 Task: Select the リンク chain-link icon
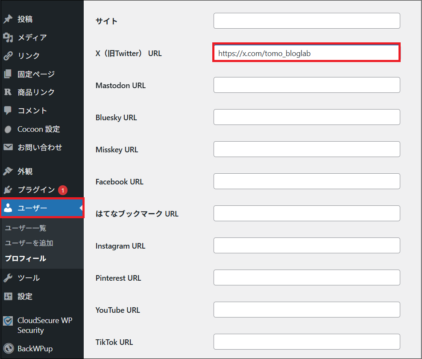[x=8, y=56]
